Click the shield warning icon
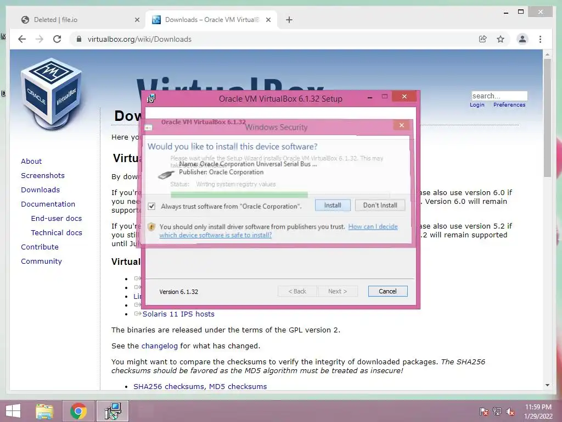 pyautogui.click(x=151, y=227)
